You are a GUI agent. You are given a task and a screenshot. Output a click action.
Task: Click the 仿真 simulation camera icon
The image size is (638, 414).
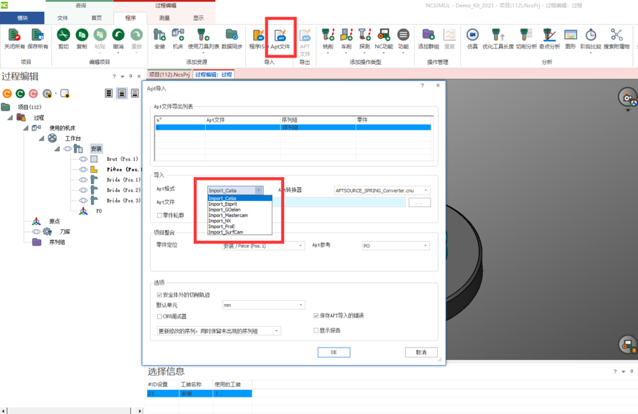472,35
